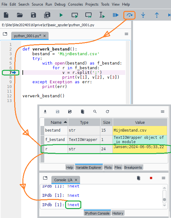
Task: Switch to the Breakpoints tab
Action: (133, 167)
